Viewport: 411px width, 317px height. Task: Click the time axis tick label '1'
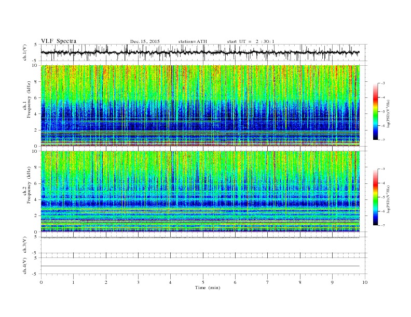pos(73,282)
